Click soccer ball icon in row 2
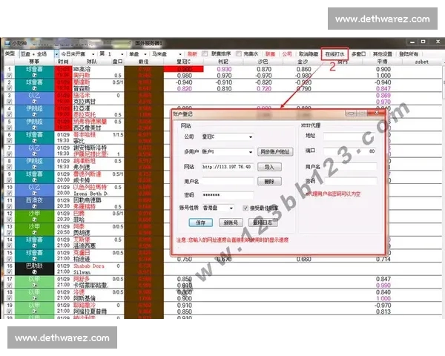The image size is (445, 356). pos(34,88)
